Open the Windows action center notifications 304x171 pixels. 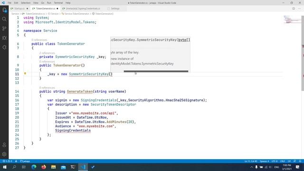coord(298,167)
